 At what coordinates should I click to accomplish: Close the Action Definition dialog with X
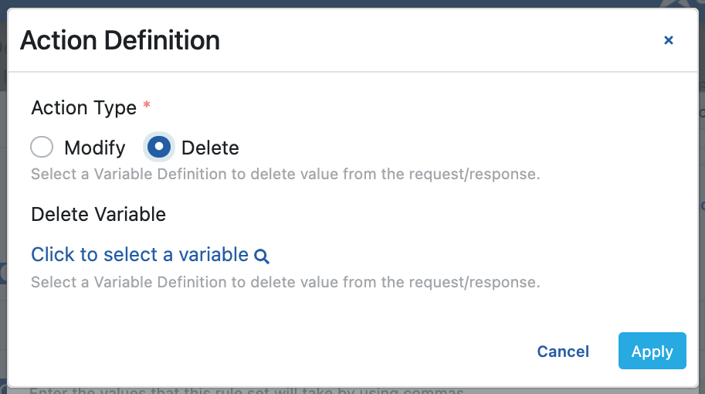click(669, 40)
